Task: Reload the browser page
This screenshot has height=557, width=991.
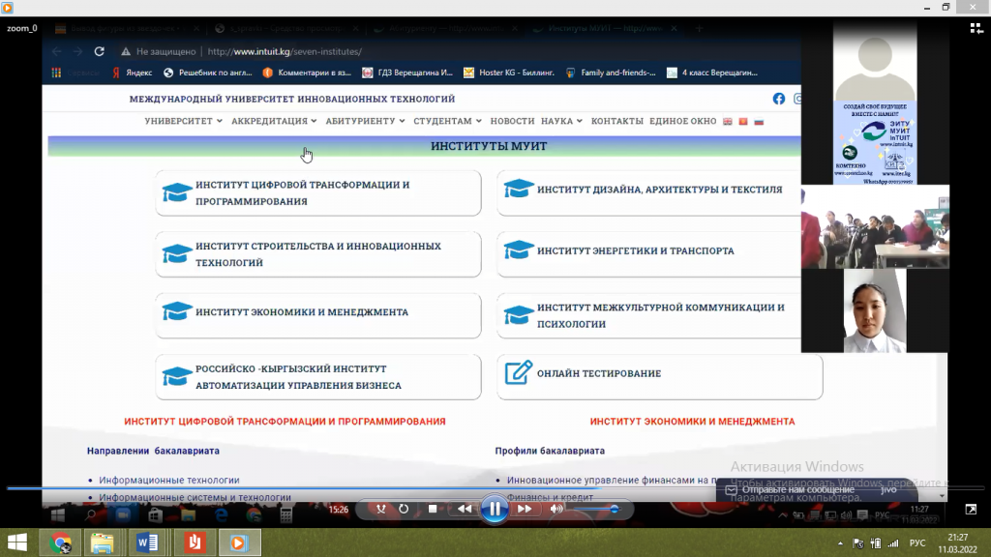Action: [100, 52]
